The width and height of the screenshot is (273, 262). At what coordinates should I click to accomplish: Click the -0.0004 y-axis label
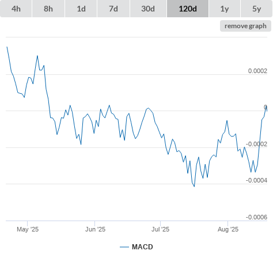[x=256, y=180]
